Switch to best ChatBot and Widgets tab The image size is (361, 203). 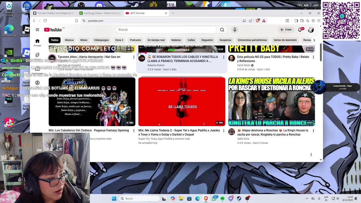[x=54, y=13]
